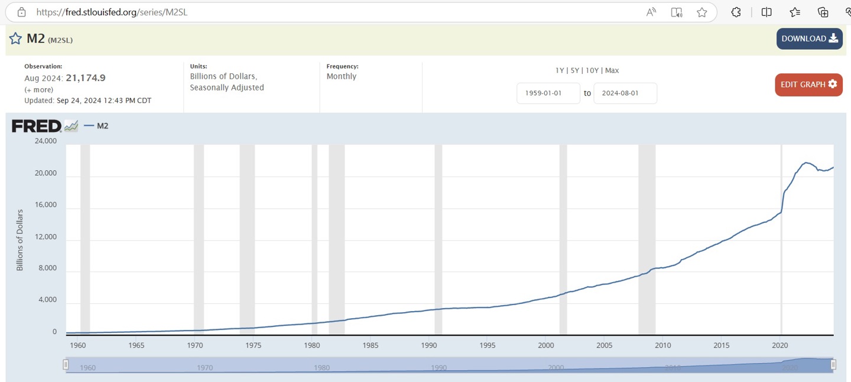
Task: Click left handle of date range slider
Action: click(x=66, y=365)
